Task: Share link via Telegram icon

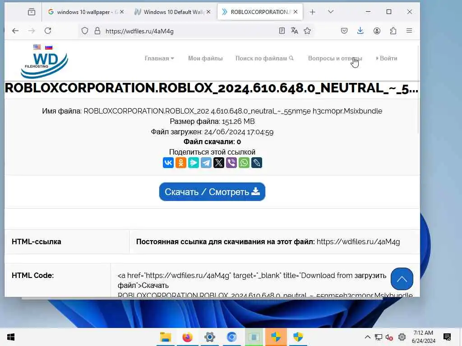Action: point(206,163)
